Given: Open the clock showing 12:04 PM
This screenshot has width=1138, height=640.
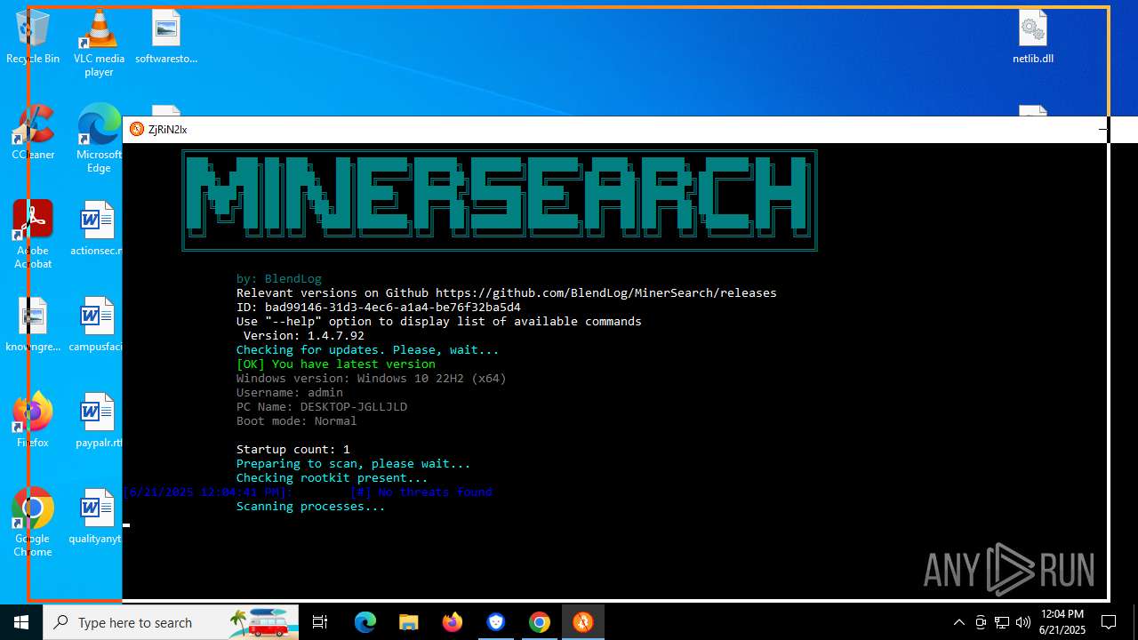Looking at the screenshot, I should click(1062, 622).
